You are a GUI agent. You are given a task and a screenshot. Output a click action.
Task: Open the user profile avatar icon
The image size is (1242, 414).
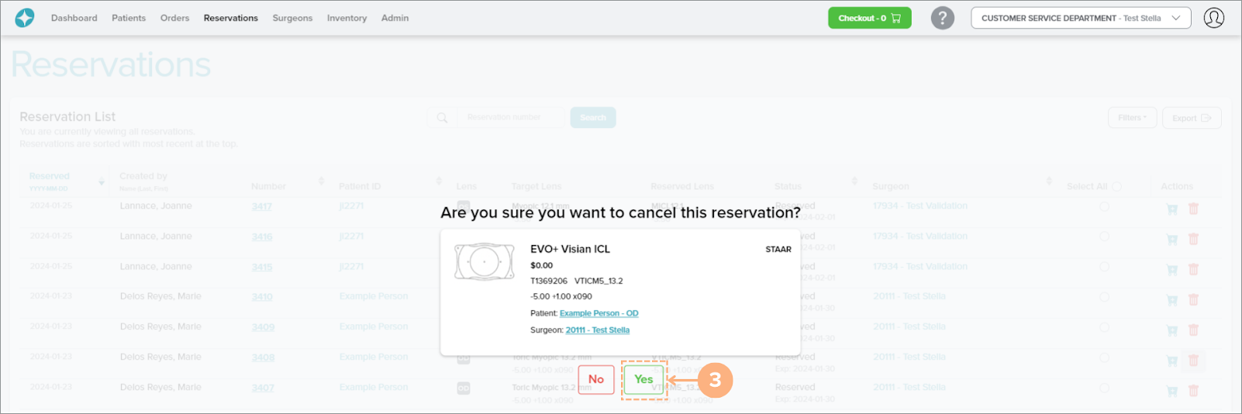click(1213, 18)
